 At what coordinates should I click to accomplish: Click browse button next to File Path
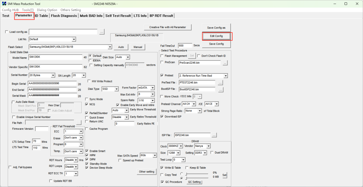pyautogui.click(x=79, y=123)
